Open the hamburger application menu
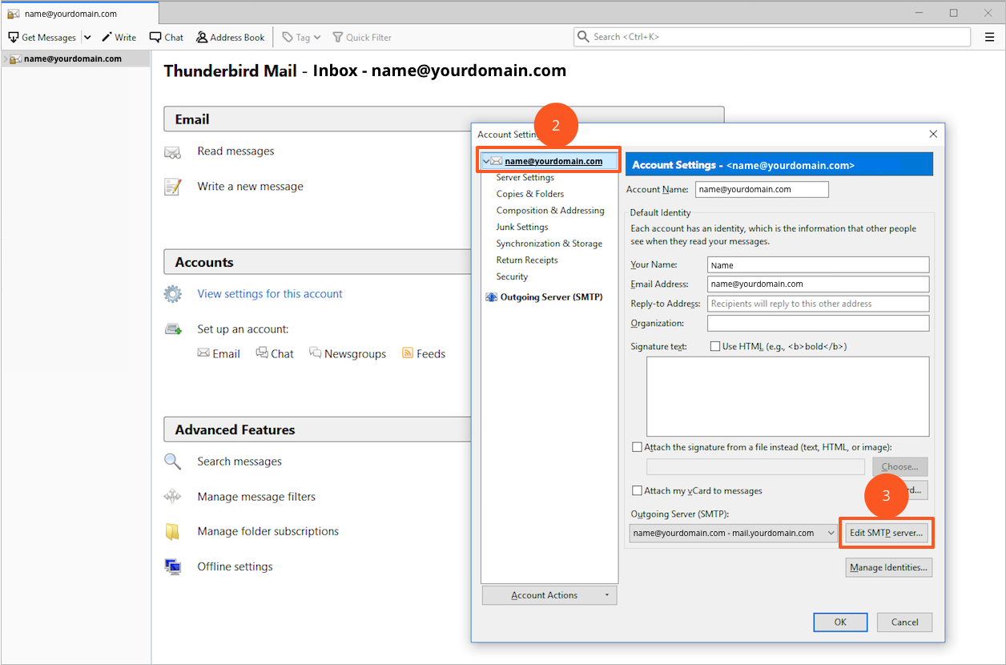1006x665 pixels. click(x=989, y=37)
